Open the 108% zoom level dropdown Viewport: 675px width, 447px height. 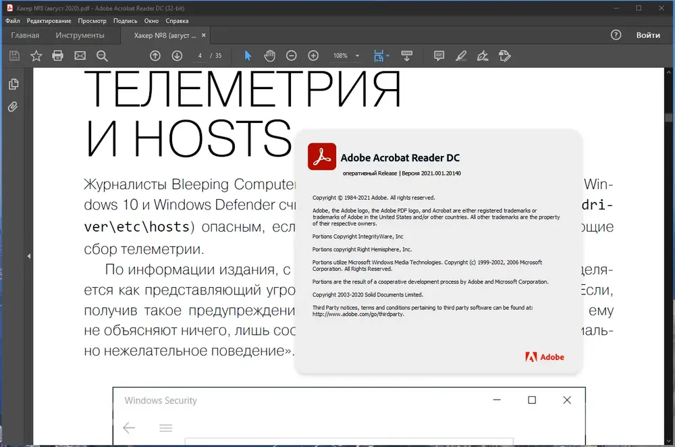357,55
